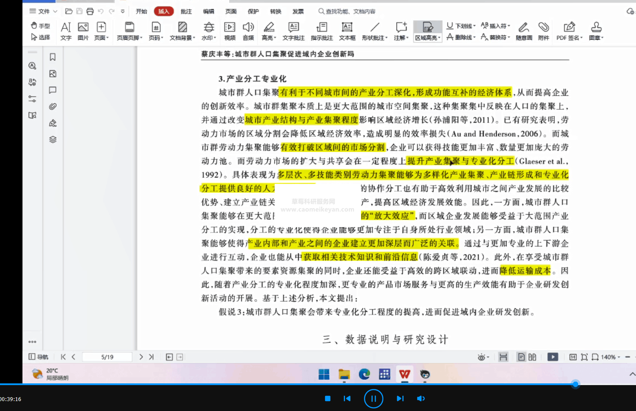636x411 pixels.
Task: Switch to the 保护 tab
Action: click(x=253, y=11)
